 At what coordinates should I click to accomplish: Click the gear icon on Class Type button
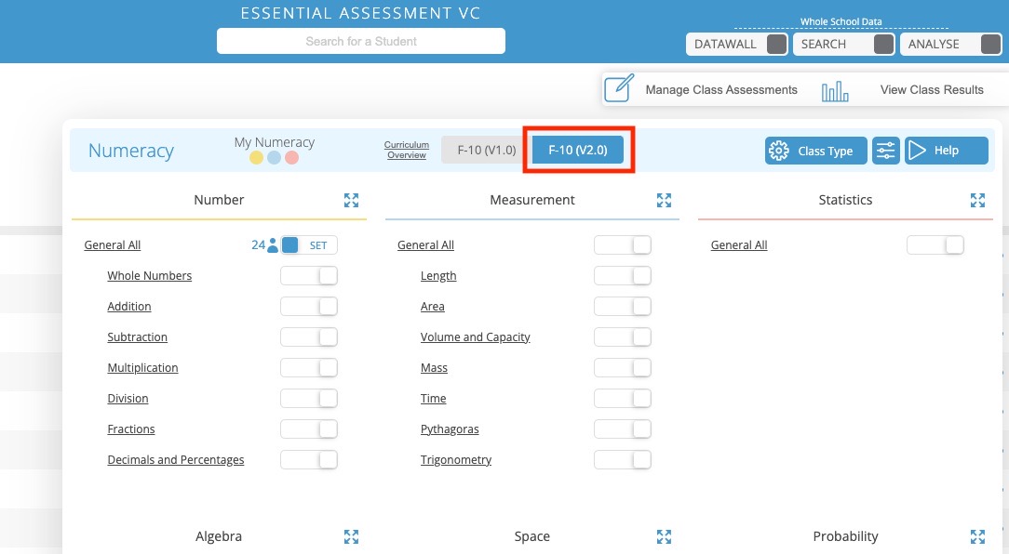pos(779,150)
